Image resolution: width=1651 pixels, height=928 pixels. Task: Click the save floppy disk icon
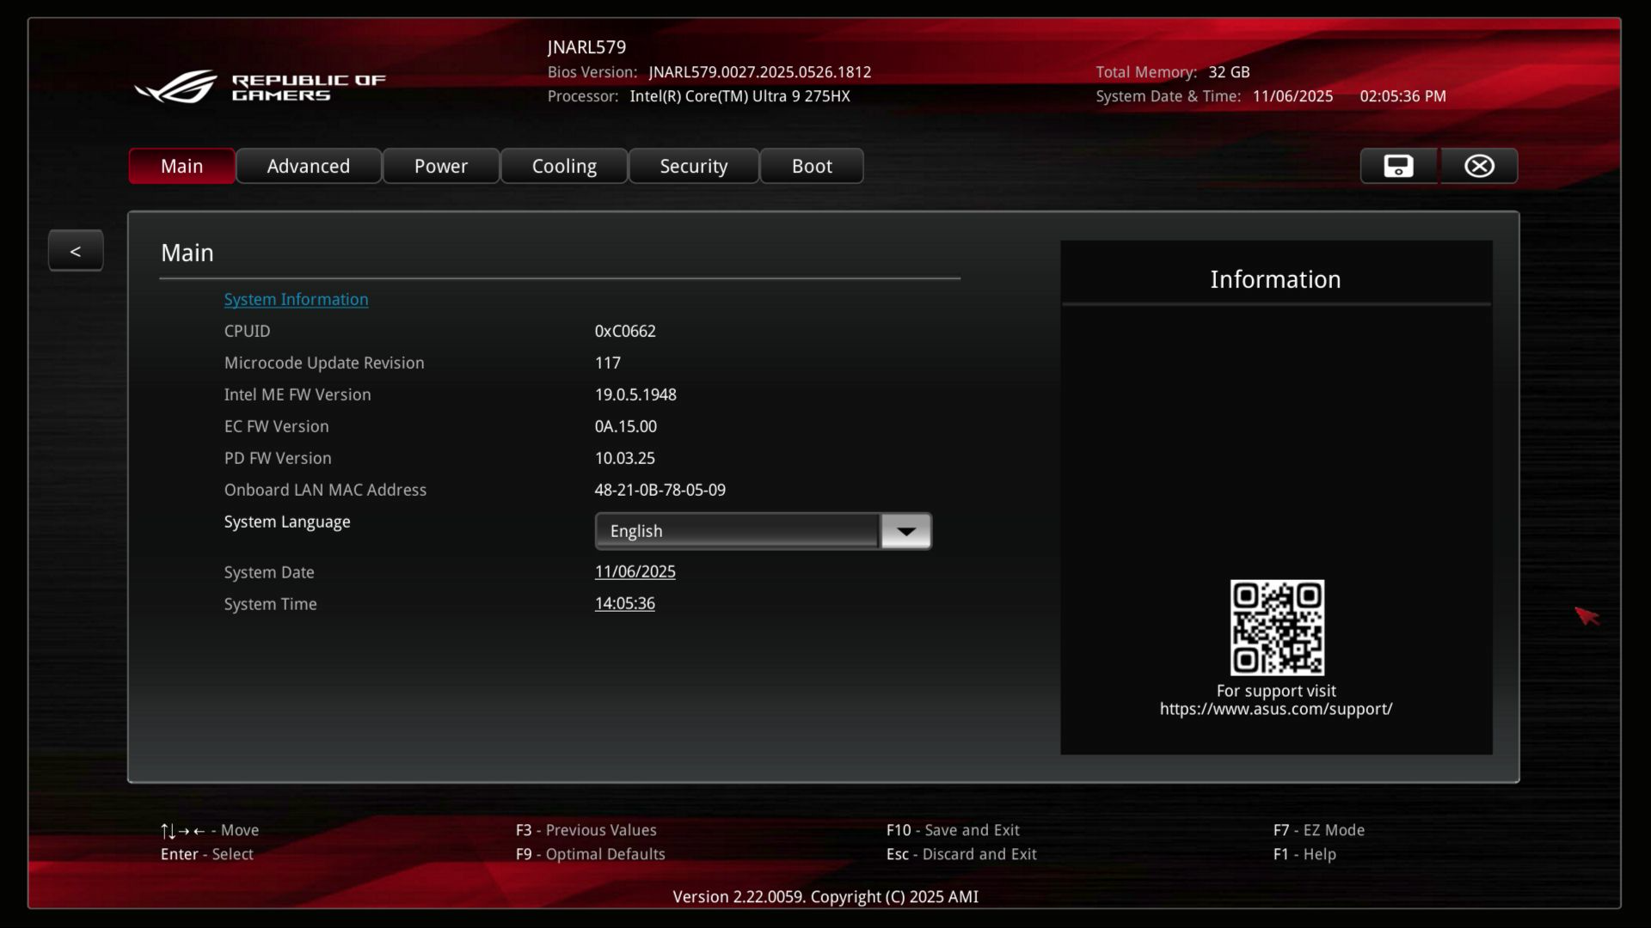[1398, 166]
